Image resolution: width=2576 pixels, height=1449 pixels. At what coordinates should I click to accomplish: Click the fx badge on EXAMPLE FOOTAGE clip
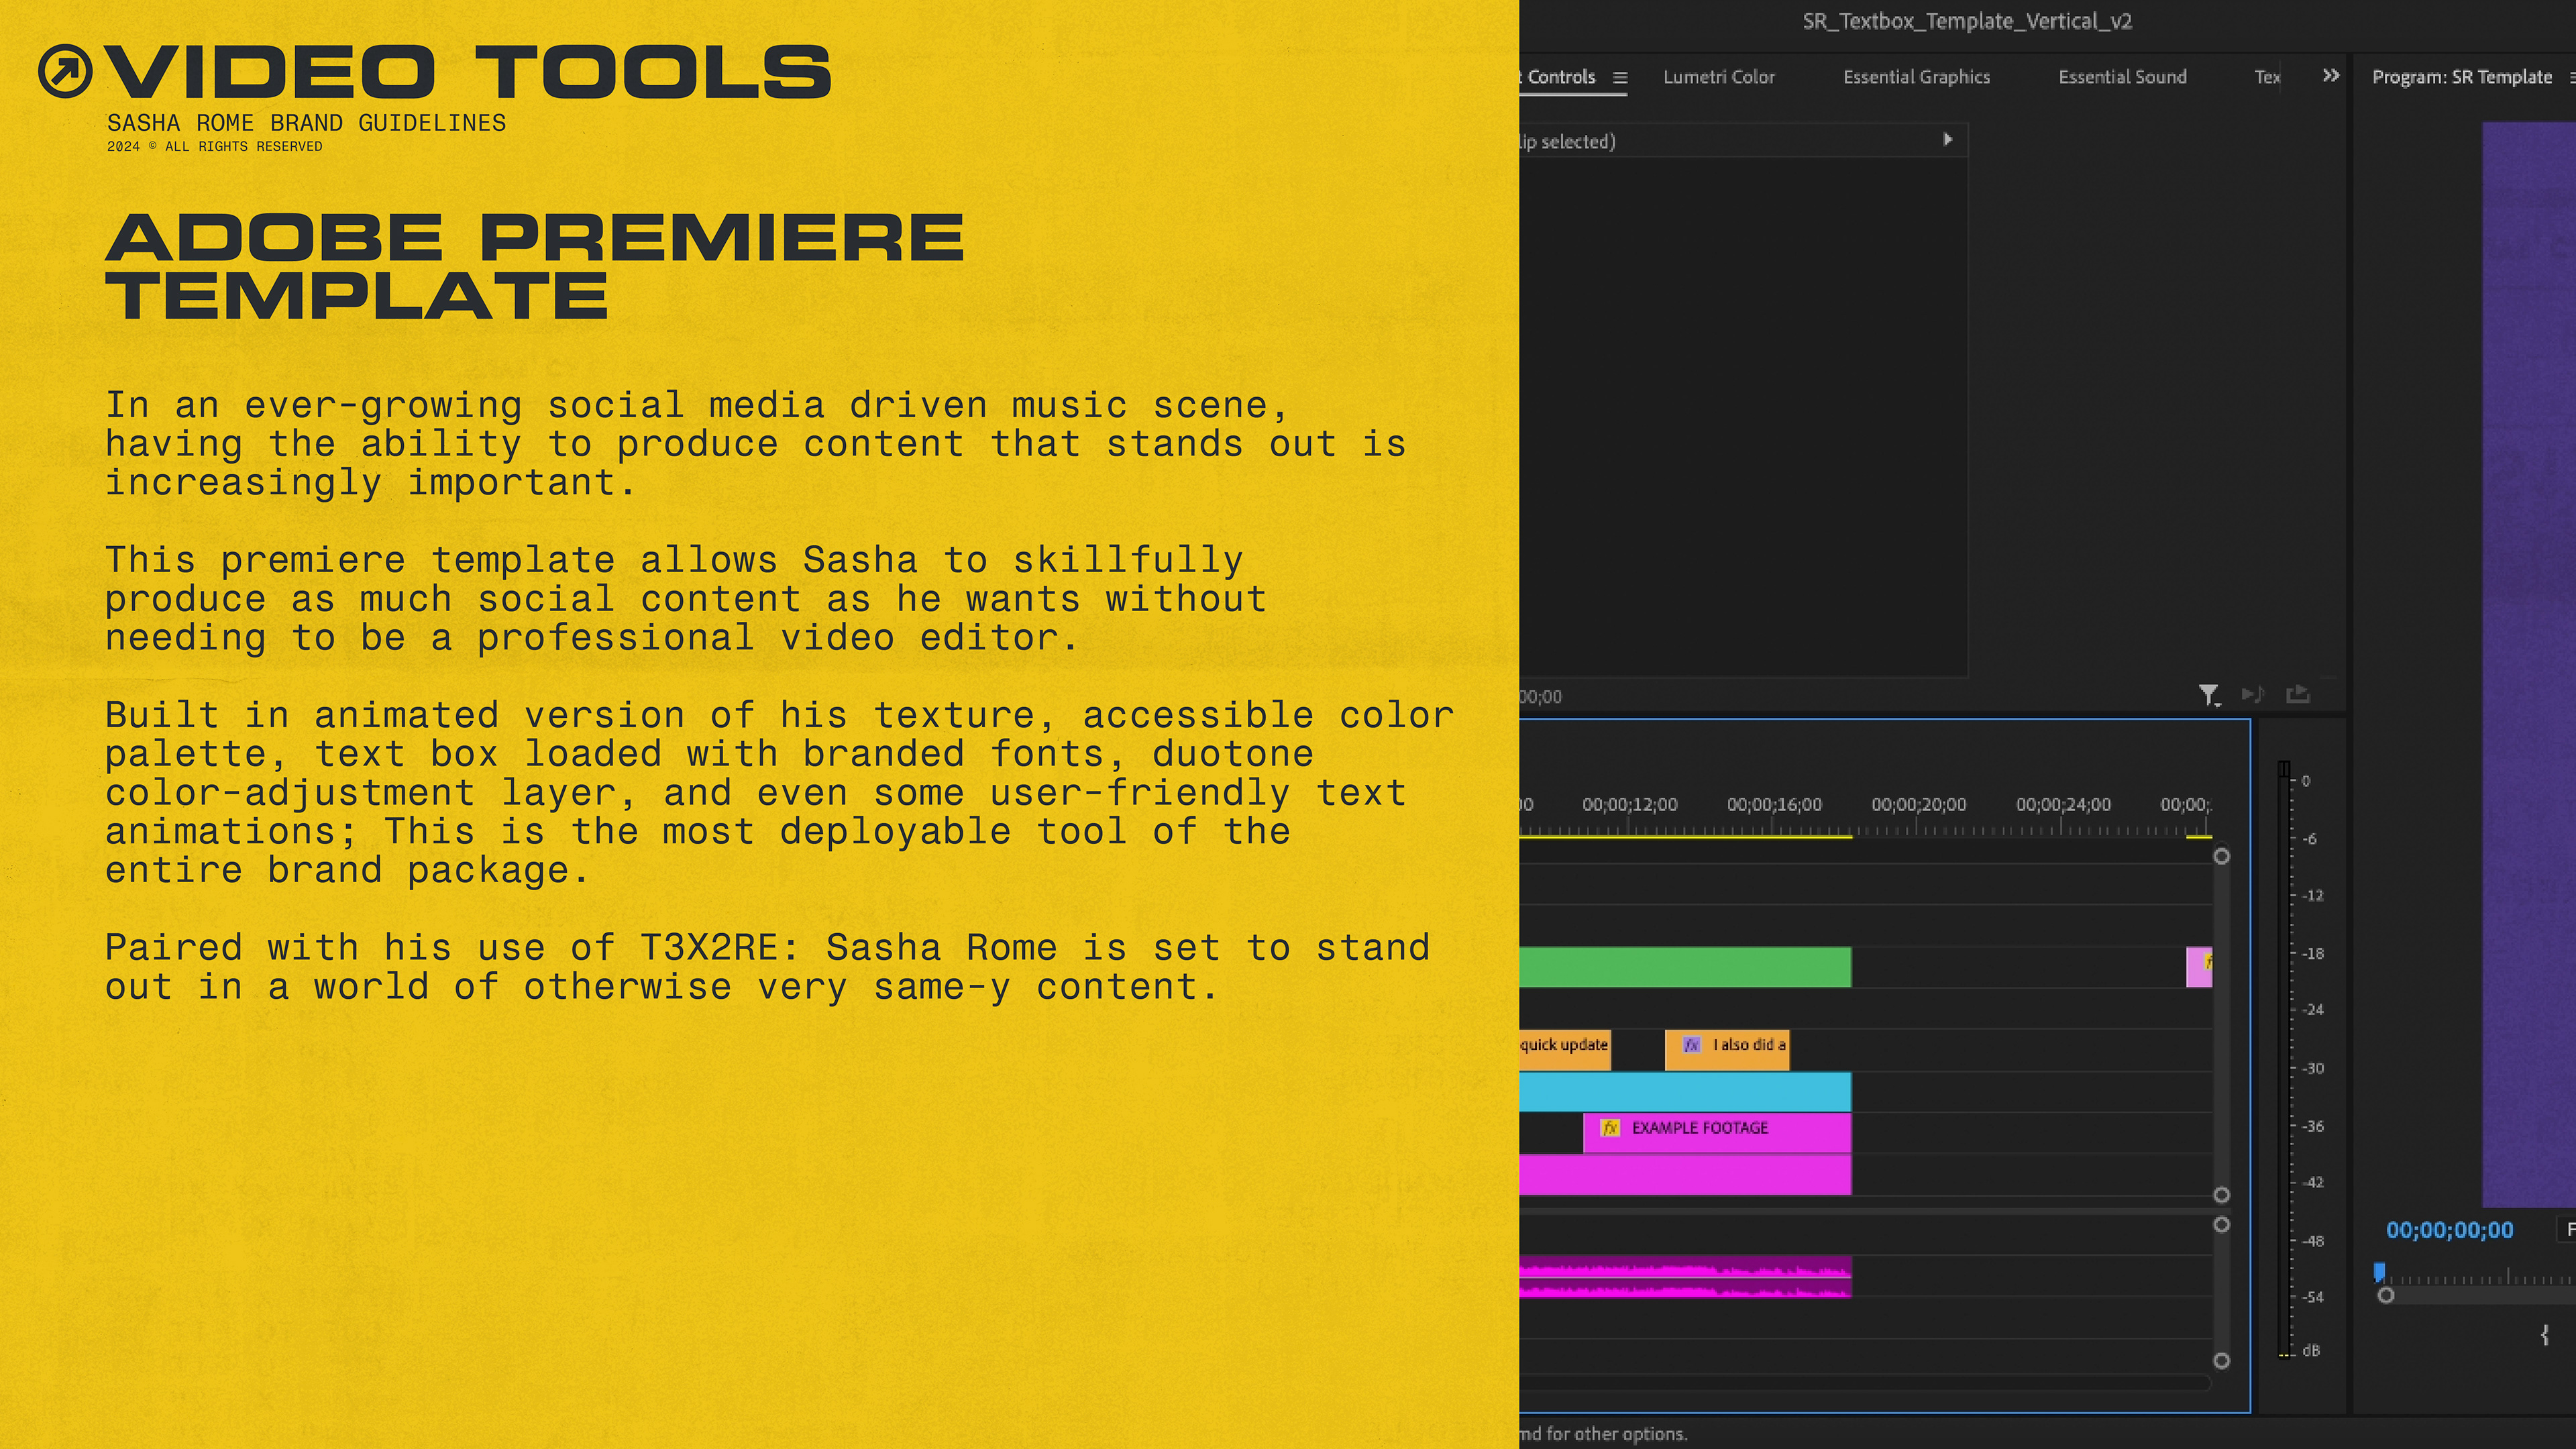click(1610, 1128)
